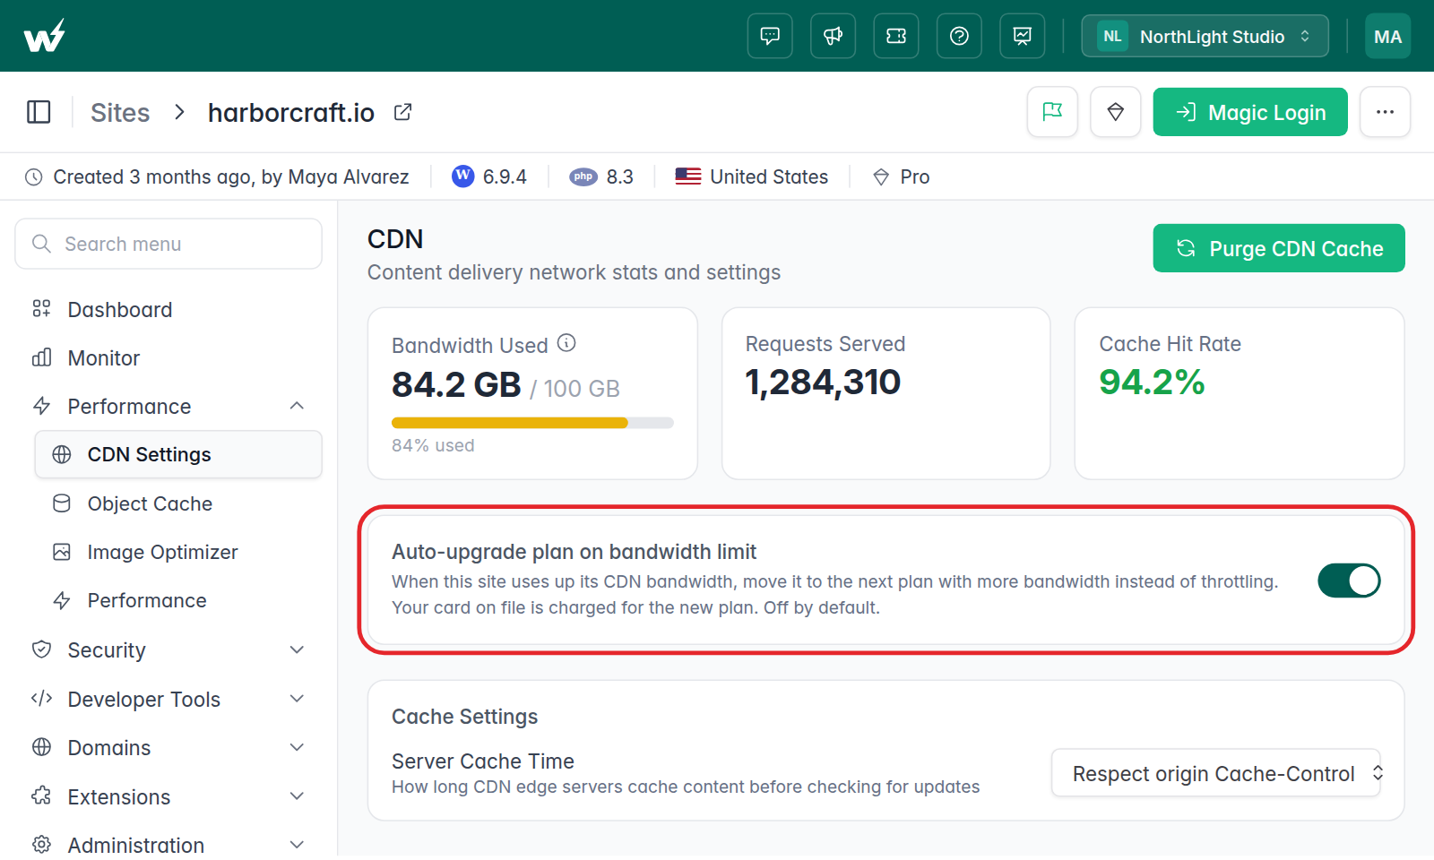Image resolution: width=1434 pixels, height=860 pixels.
Task: Click Bandwidth Used info icon
Action: tap(566, 343)
